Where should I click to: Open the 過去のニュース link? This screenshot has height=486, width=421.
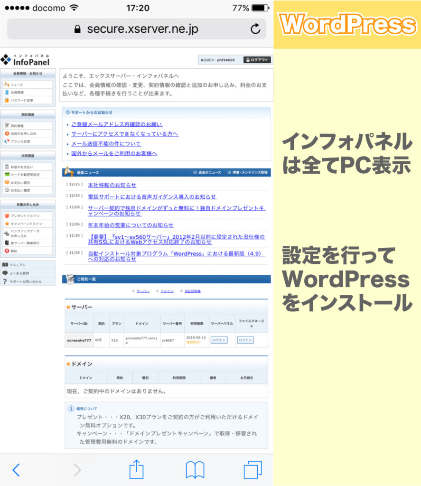(x=207, y=172)
